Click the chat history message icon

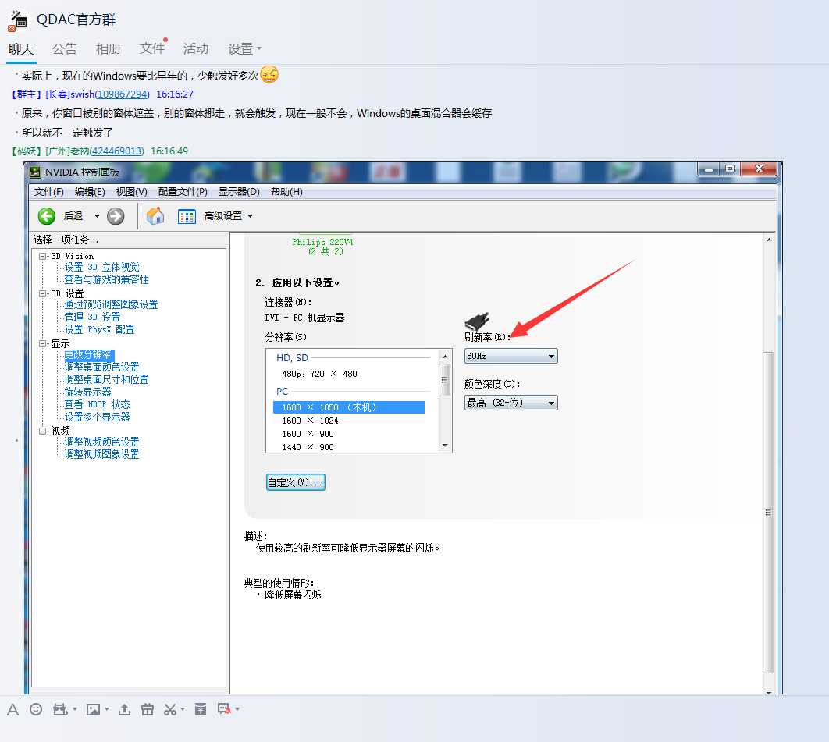point(224,708)
